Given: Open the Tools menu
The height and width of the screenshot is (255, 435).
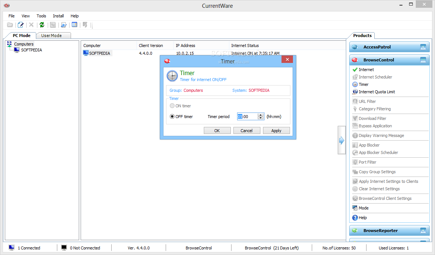Looking at the screenshot, I should 41,16.
